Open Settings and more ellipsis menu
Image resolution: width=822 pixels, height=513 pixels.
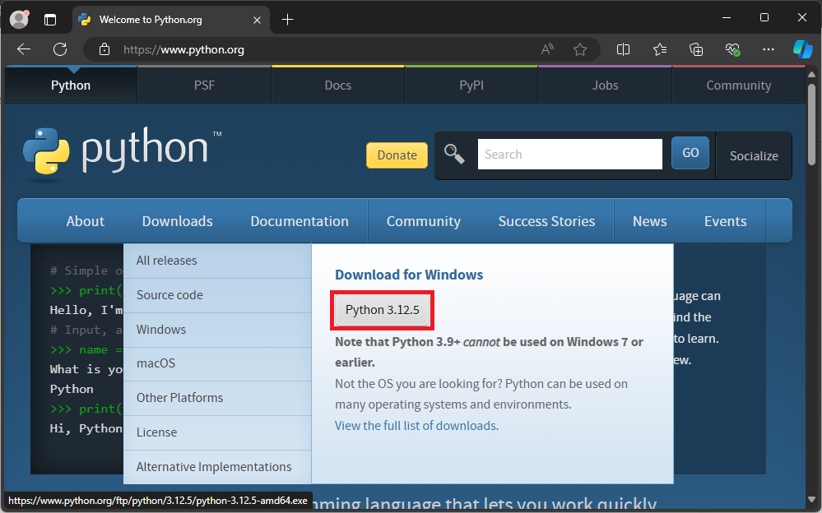click(x=768, y=49)
